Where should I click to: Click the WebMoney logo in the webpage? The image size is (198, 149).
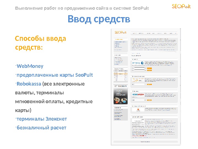pos(138,63)
